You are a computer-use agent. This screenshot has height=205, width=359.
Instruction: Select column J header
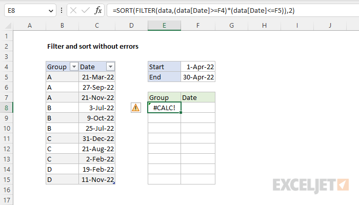[x=330, y=26]
